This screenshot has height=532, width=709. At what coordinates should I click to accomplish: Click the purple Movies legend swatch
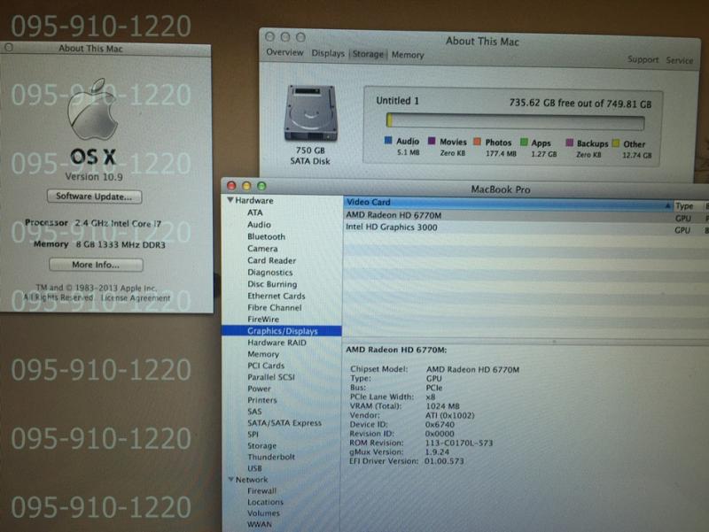pos(432,141)
